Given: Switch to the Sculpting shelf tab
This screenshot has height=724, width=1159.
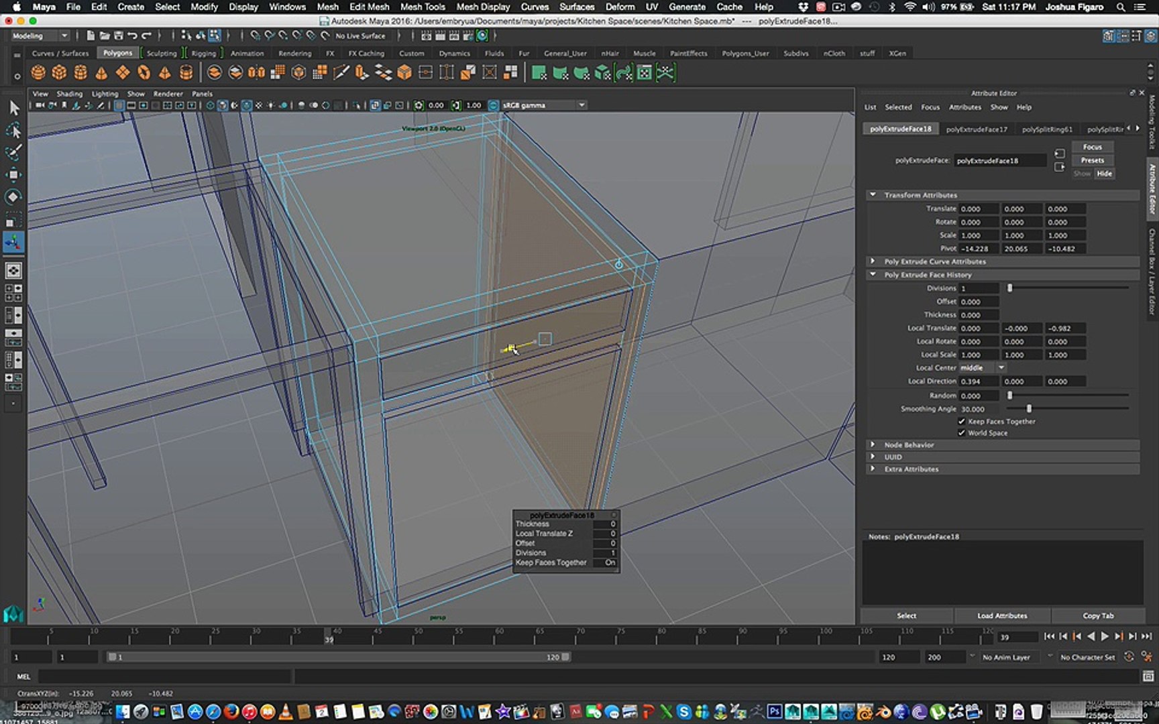Looking at the screenshot, I should [162, 53].
